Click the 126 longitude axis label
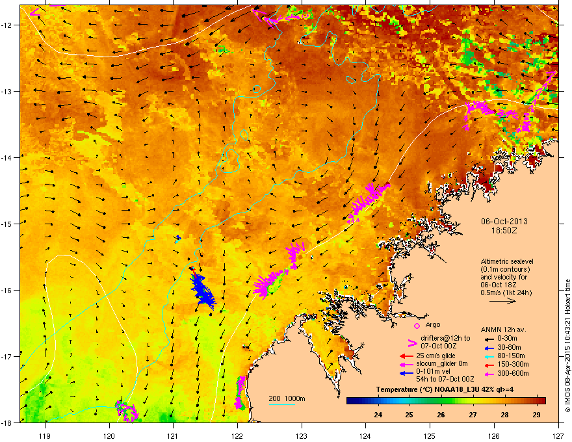572x442 pixels. (494, 435)
